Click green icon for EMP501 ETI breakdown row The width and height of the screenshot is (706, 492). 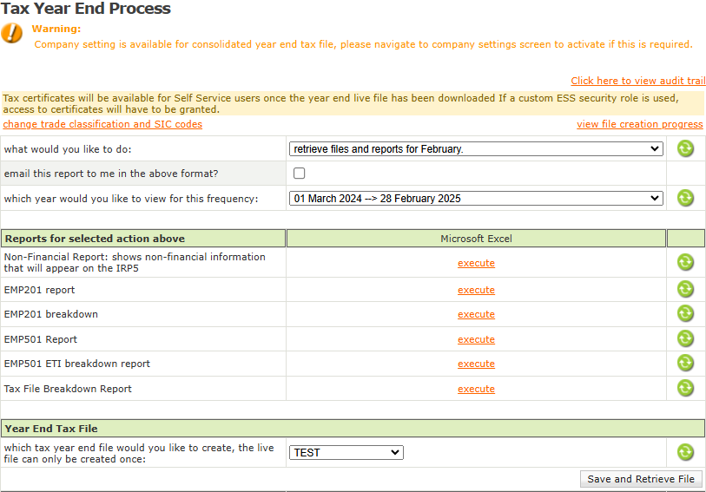pos(685,363)
